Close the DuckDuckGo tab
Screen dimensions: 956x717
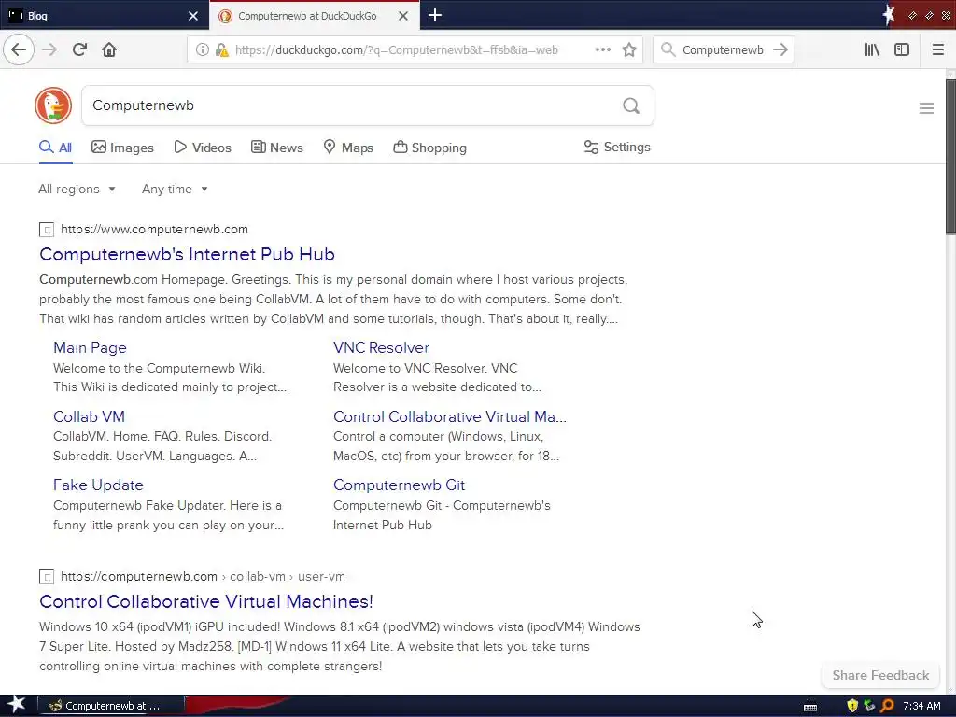(x=403, y=16)
